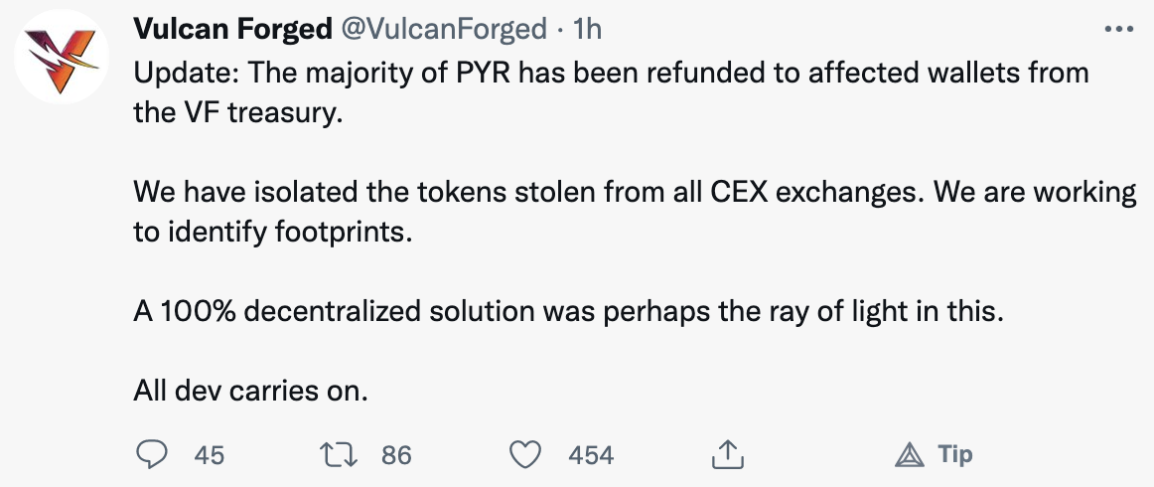Click the 'the VF treasury.' line

(x=237, y=112)
